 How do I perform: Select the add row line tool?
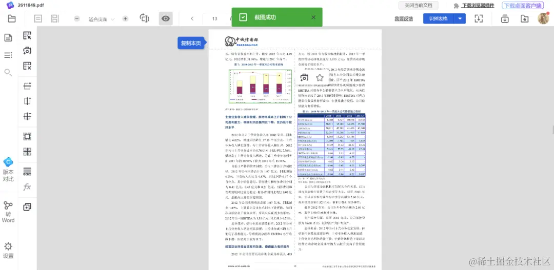(27, 86)
